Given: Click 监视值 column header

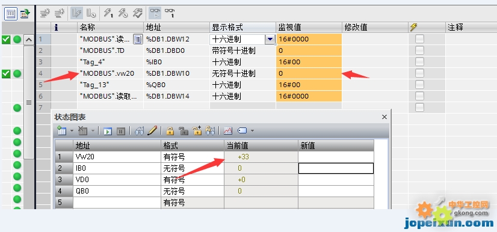Looking at the screenshot, I should coord(309,27).
